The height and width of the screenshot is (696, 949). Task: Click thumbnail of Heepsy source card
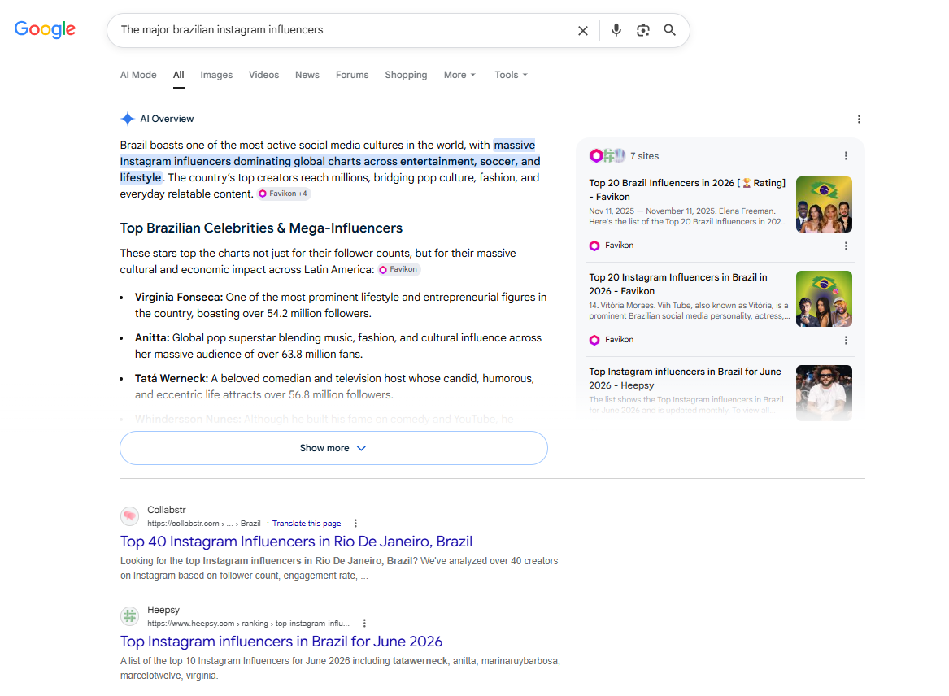[824, 393]
